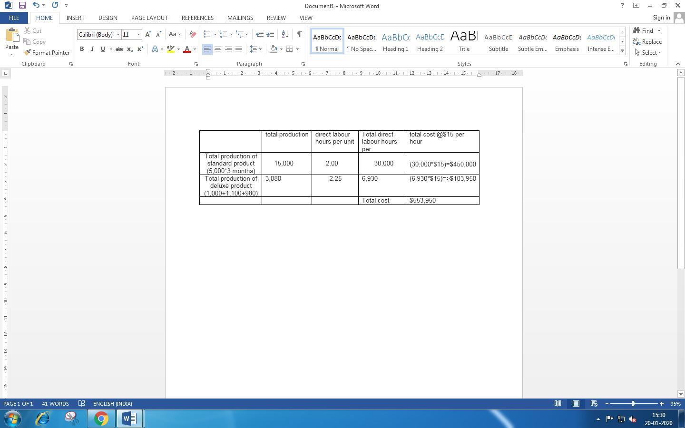Viewport: 685px width, 428px height.
Task: Click the Format Painter brush icon
Action: click(28, 53)
